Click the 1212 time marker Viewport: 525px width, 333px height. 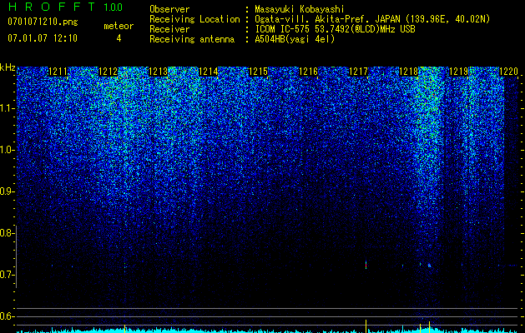pos(109,72)
